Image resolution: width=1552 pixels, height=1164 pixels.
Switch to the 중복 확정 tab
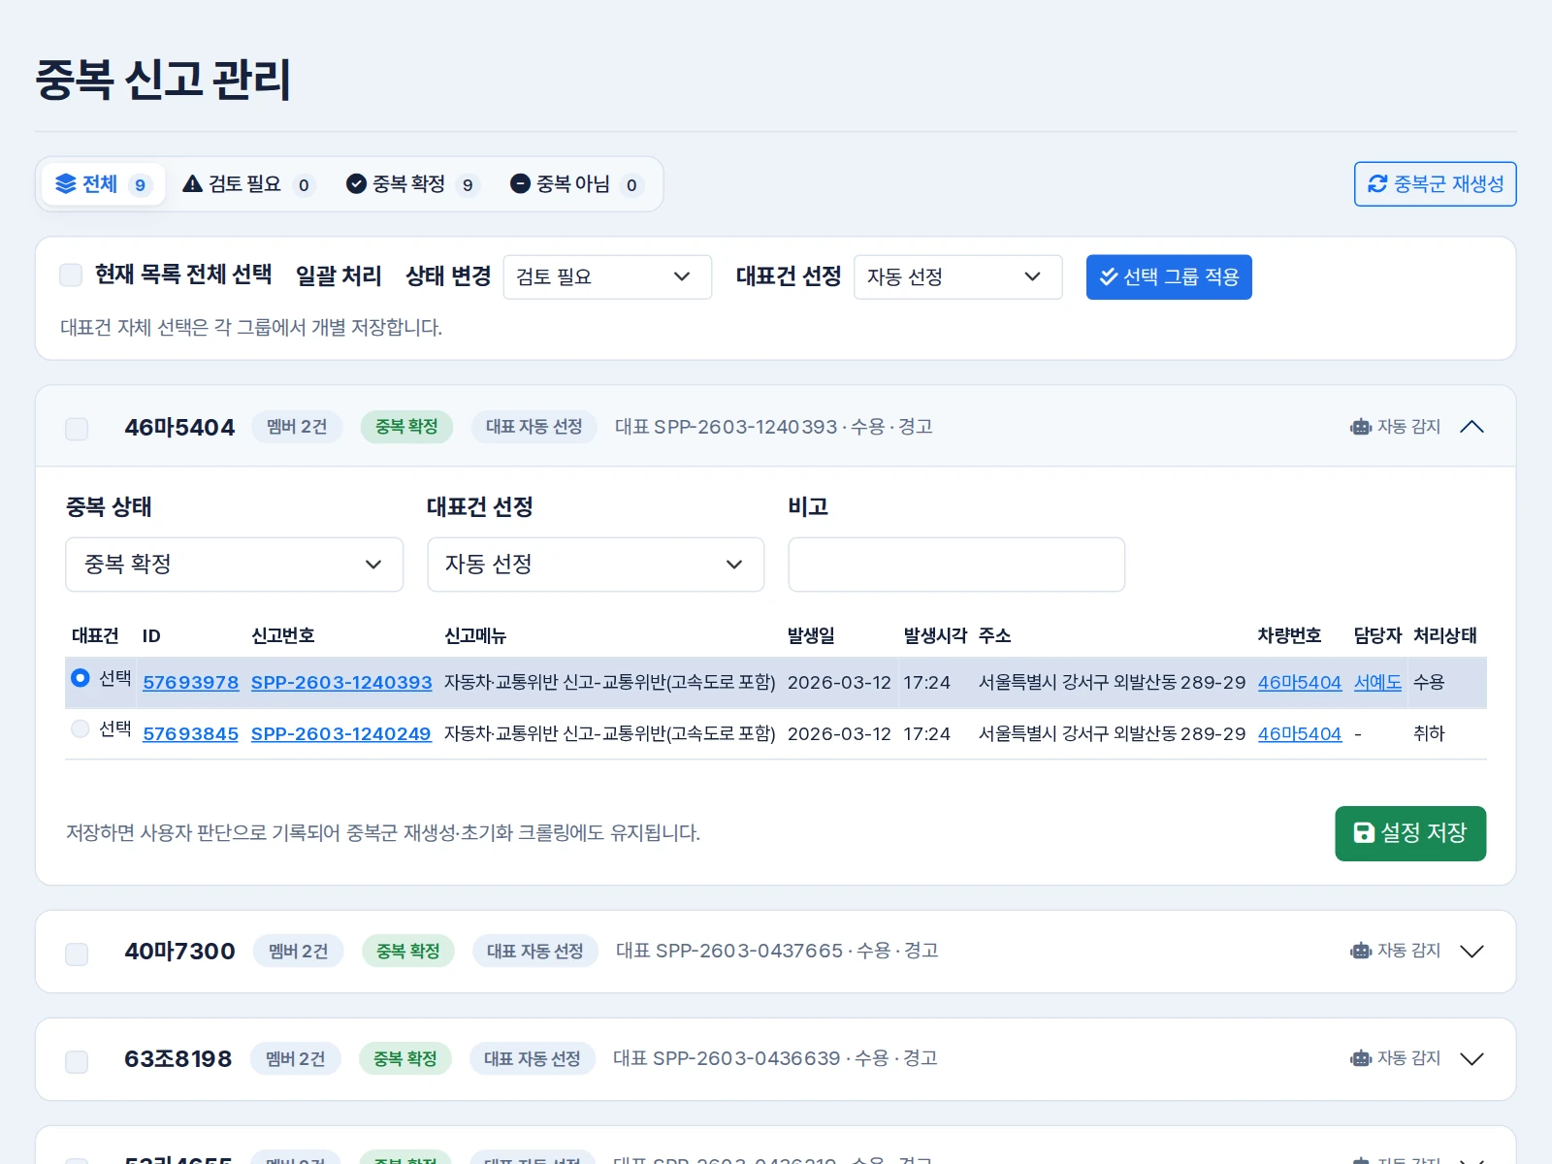coord(413,184)
